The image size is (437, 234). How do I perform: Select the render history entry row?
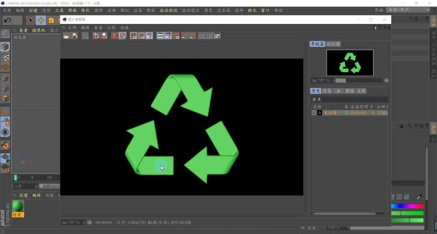[x=350, y=113]
